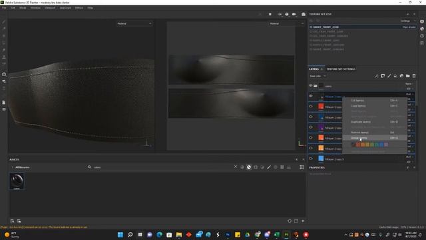The width and height of the screenshot is (426, 240).
Task: Pick the green label color swatch
Action: 372,145
